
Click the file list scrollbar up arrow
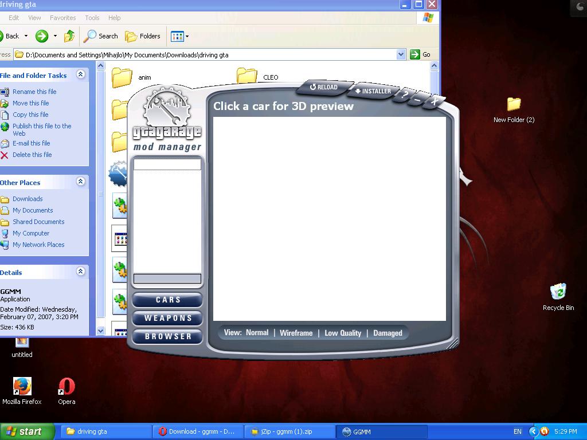click(x=435, y=66)
